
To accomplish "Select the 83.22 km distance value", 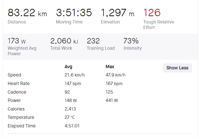I will pyautogui.click(x=27, y=13).
